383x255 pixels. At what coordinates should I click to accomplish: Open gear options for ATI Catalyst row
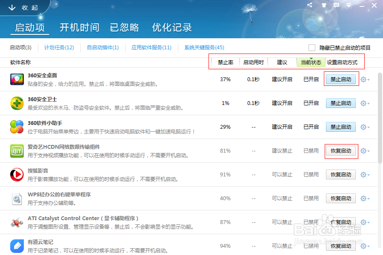point(365,222)
